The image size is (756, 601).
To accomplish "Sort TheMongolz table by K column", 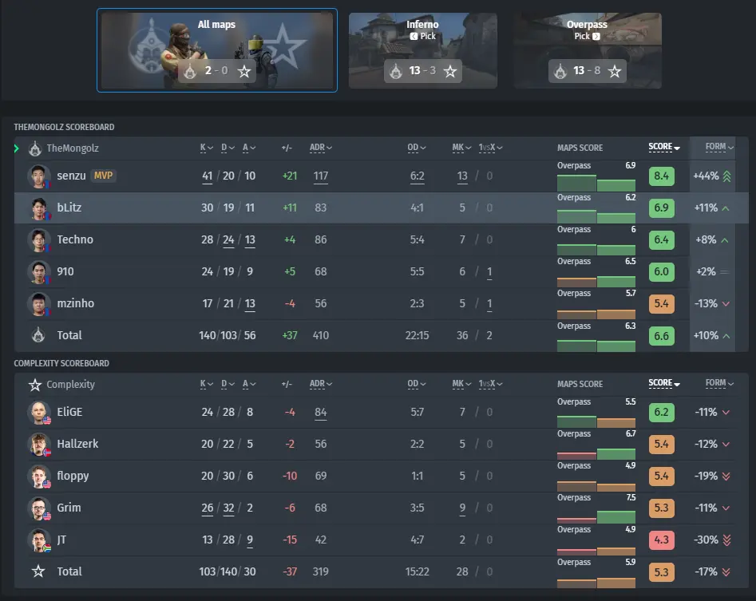I will click(206, 148).
